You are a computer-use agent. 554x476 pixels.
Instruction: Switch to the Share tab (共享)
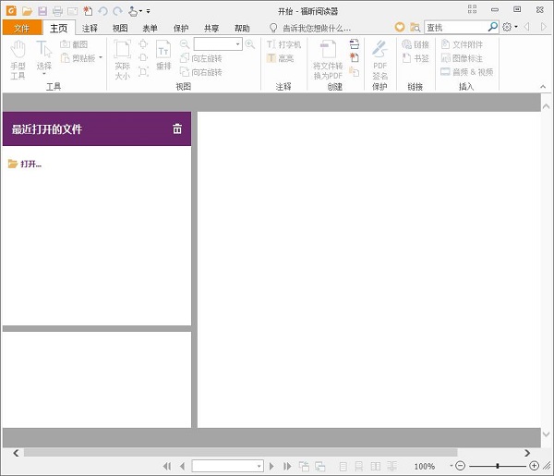211,28
